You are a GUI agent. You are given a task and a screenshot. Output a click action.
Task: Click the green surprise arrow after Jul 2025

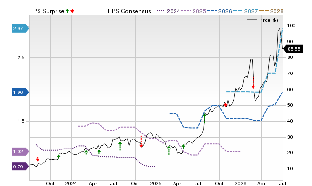[x=205, y=118]
